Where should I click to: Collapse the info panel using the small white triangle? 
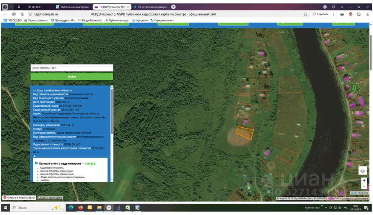(x=34, y=156)
